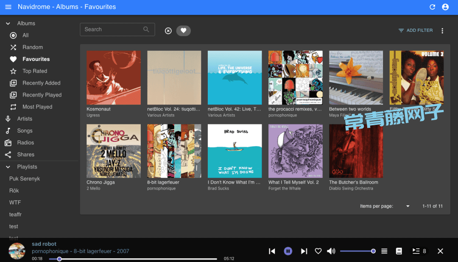Open the netBloc Vol. 42 dolphin album cover

(x=235, y=77)
